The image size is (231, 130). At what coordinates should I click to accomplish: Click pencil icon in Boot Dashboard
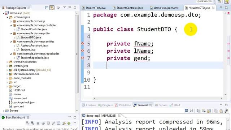[53, 123]
